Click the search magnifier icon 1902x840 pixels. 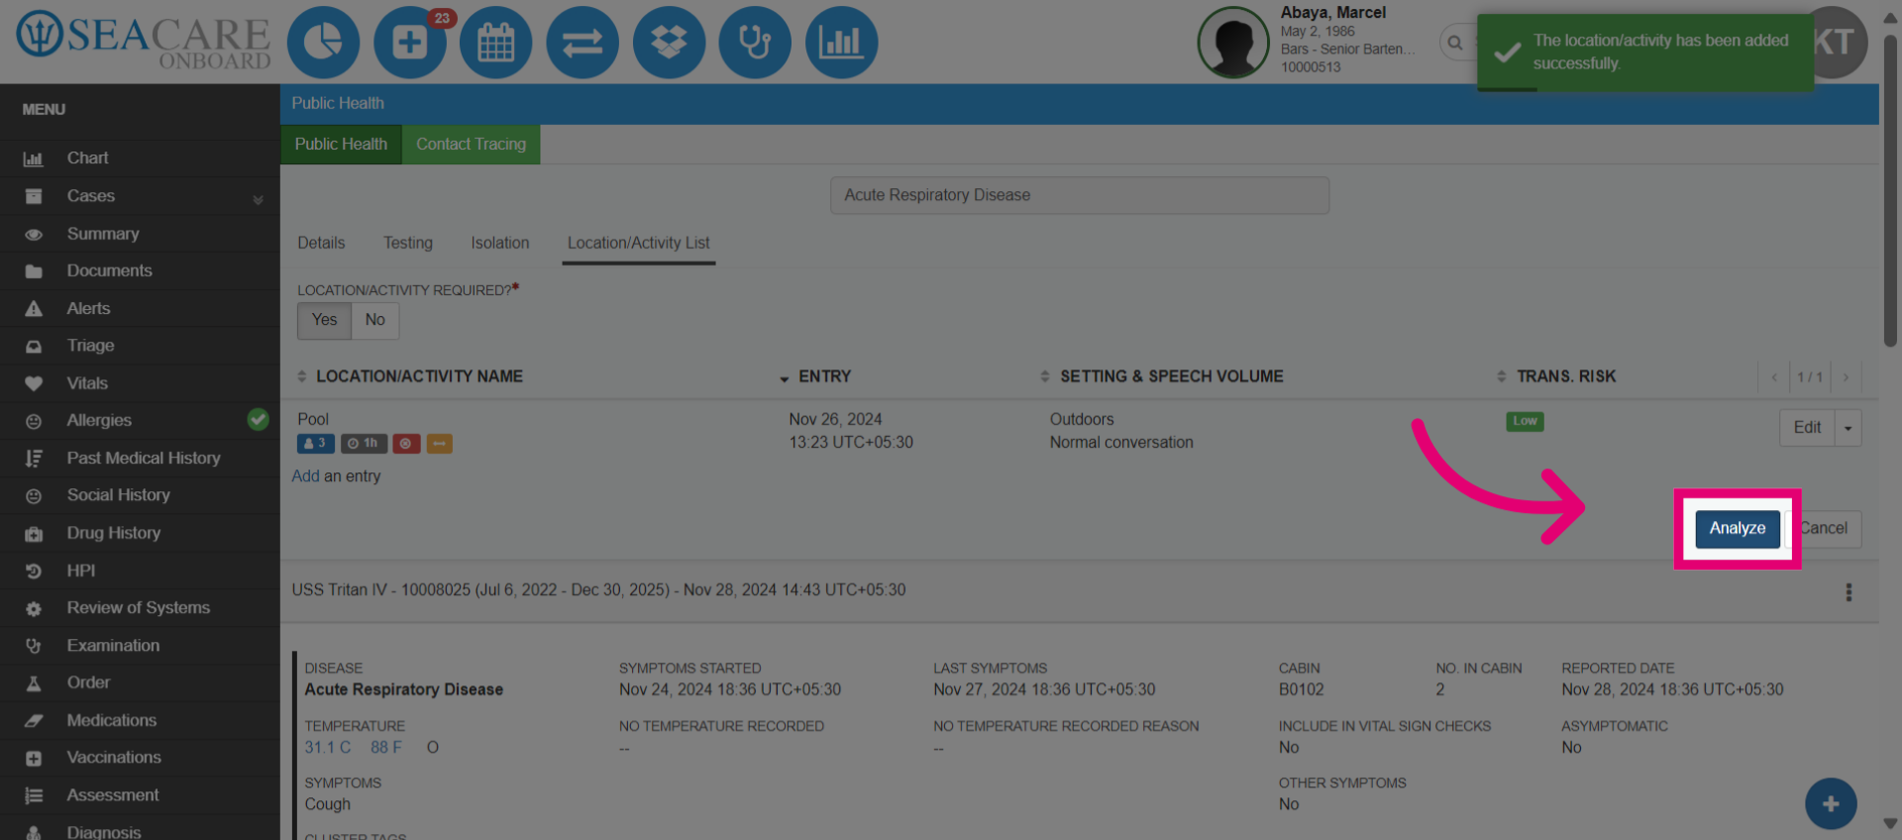pos(1454,43)
